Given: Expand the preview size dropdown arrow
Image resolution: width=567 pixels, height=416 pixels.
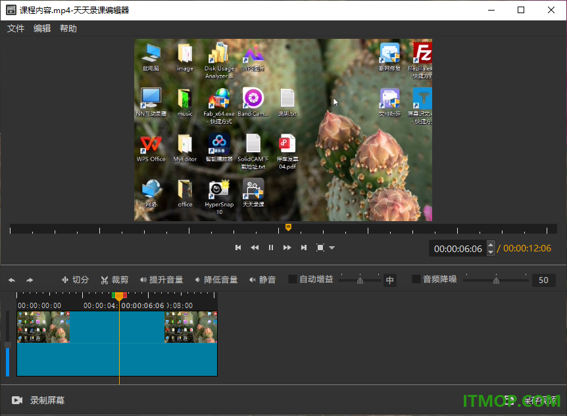Looking at the screenshot, I should (332, 248).
